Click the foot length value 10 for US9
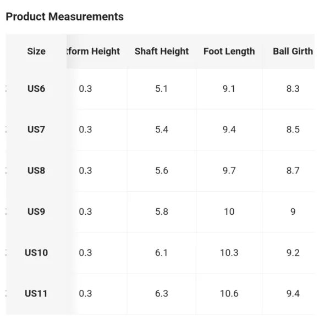 (229, 212)
